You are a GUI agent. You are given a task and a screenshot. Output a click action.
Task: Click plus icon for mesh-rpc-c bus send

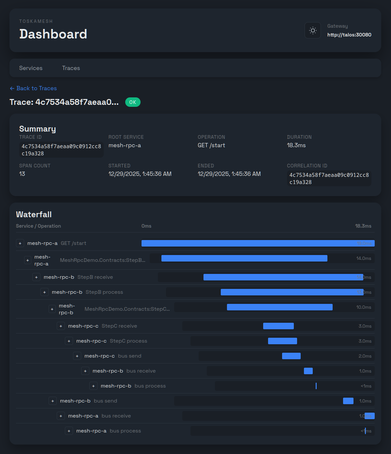[x=77, y=356]
